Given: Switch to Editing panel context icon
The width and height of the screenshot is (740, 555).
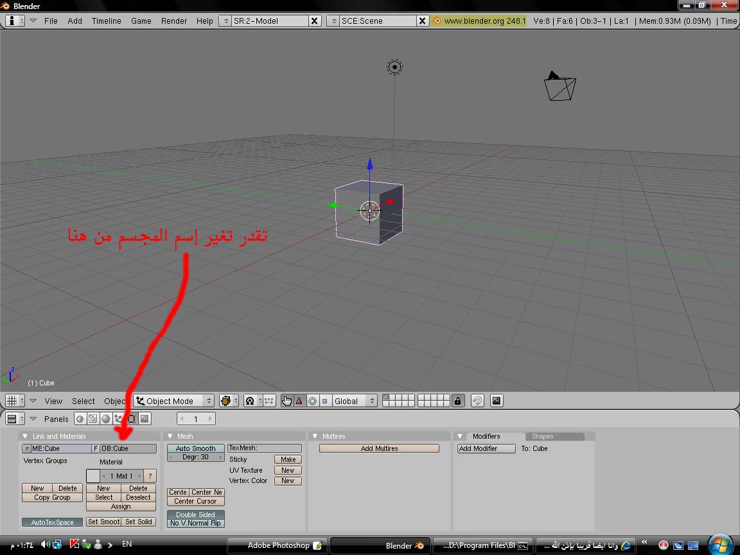Looking at the screenshot, I should 132,419.
